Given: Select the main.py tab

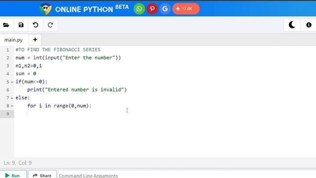Looking at the screenshot, I should 13,40.
